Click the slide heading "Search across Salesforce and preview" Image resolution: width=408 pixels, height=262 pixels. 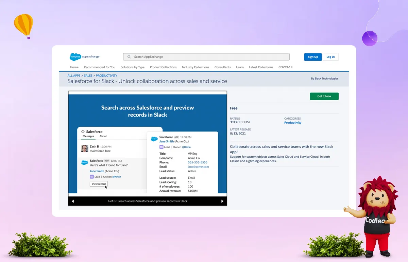[148, 111]
